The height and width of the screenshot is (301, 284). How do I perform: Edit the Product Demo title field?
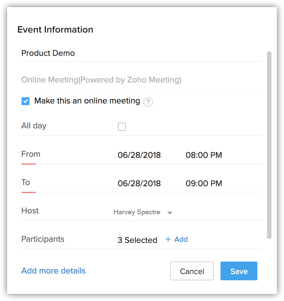tap(142, 53)
